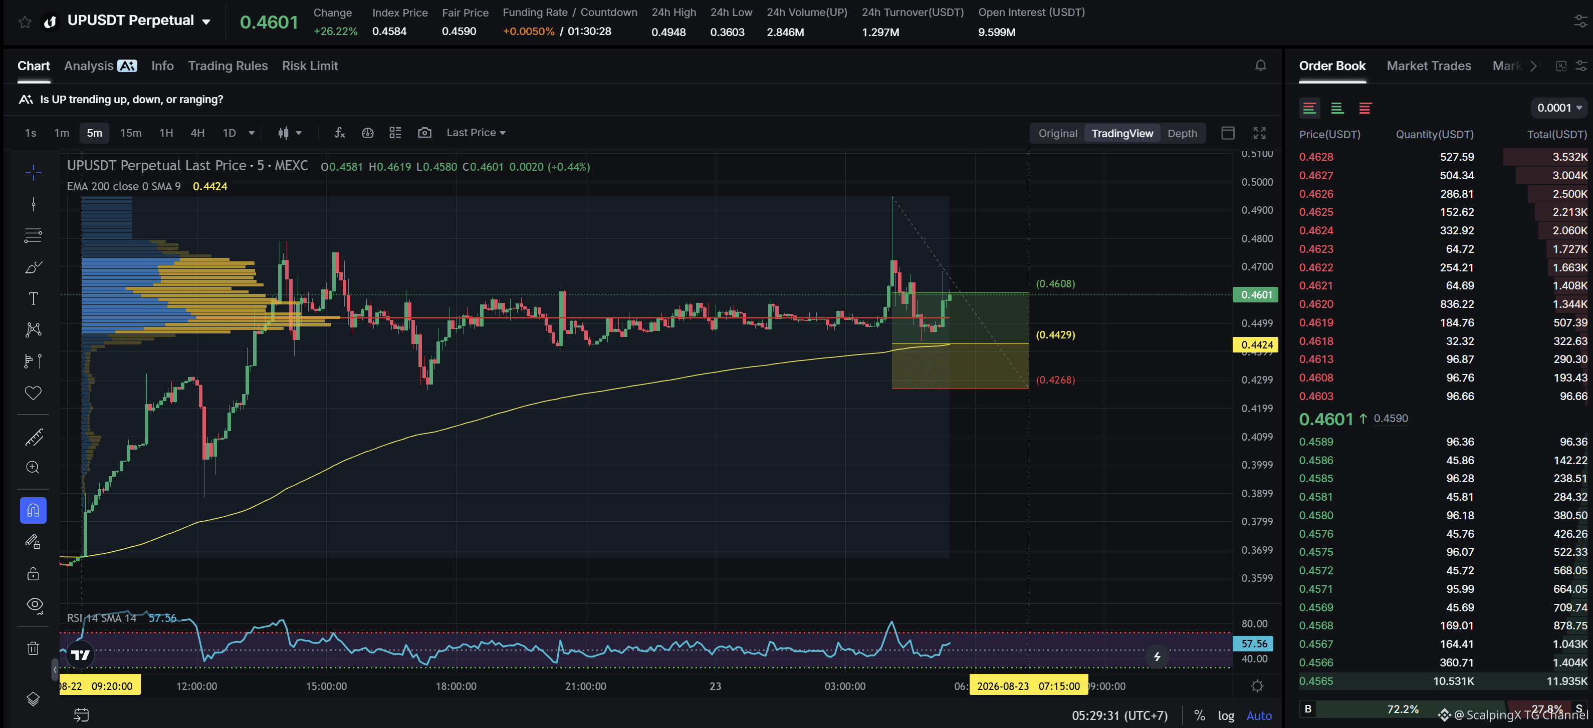Toggle hide all drawings eye icon

click(x=35, y=605)
